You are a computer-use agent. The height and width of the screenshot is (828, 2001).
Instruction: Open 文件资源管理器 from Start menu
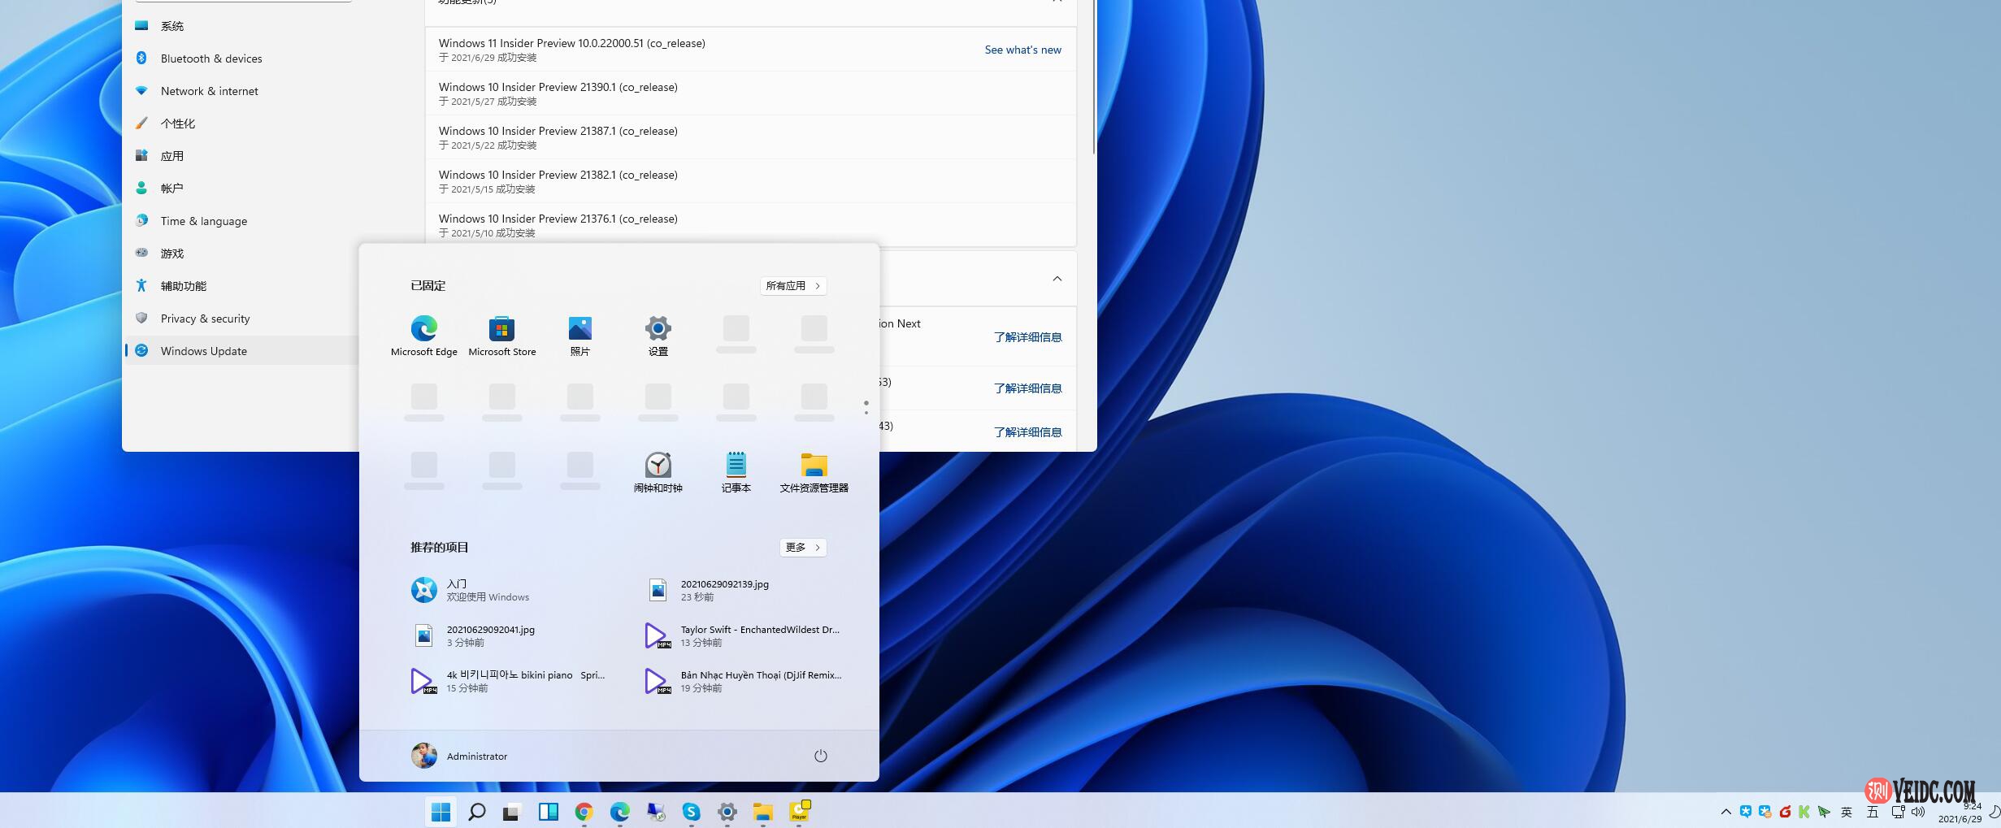point(814,471)
